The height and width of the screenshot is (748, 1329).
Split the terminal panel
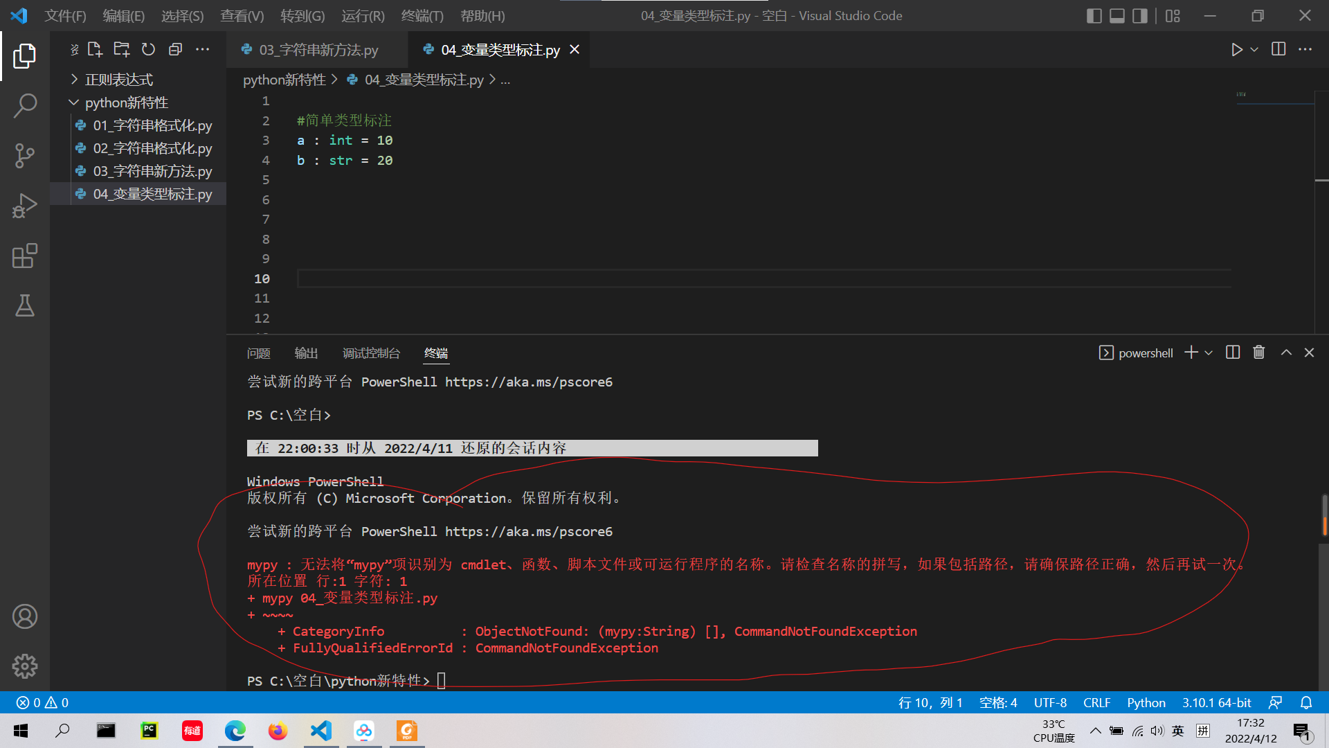tap(1233, 353)
